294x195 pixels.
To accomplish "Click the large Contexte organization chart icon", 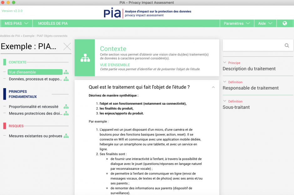I will (x=85, y=58).
